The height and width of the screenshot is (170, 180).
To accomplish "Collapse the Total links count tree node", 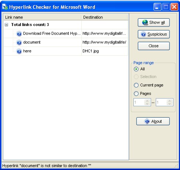I will 6,25.
